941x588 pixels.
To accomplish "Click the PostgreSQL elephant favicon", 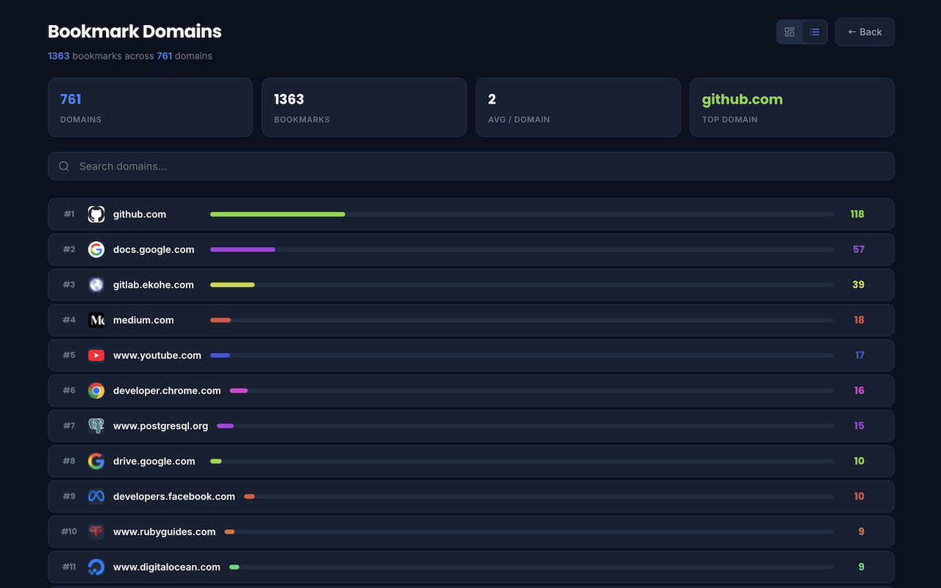I will (x=96, y=426).
